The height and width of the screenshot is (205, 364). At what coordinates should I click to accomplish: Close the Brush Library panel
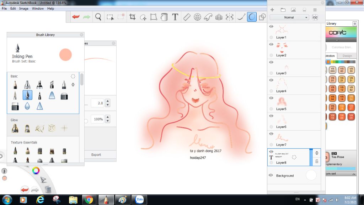coord(81,35)
